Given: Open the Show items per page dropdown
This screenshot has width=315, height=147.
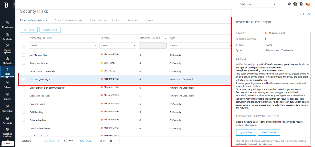Looking at the screenshot, I should (114, 141).
